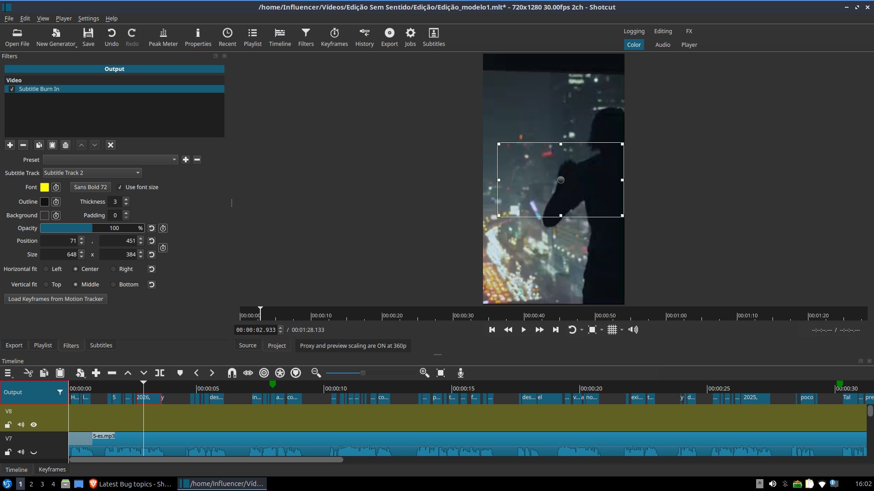Open grid display options dropdown arrow
The height and width of the screenshot is (491, 874).
pos(622,330)
